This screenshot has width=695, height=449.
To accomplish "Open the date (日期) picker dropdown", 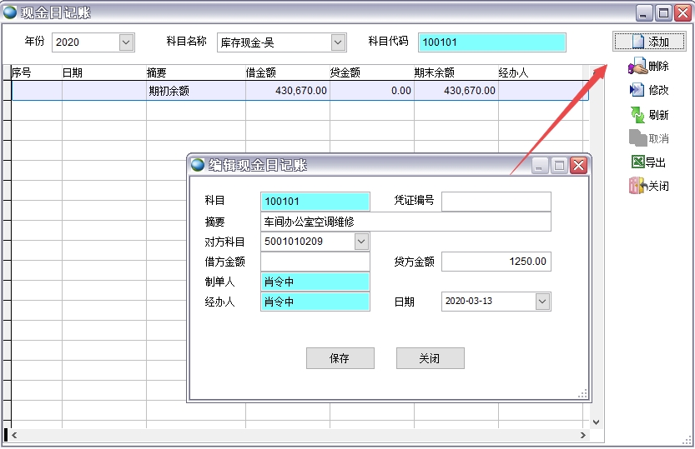I will 542,302.
